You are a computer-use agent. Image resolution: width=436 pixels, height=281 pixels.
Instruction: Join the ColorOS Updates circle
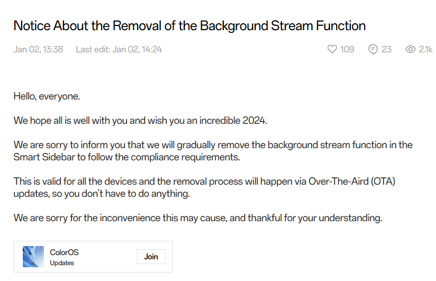point(151,257)
